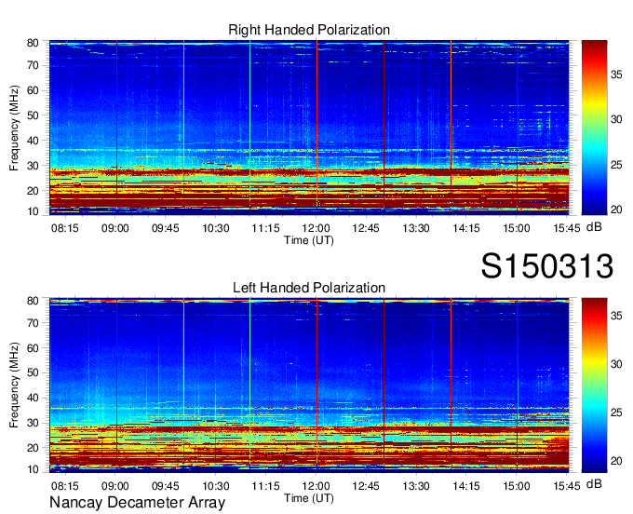
Task: Click the dB unit label beside bottom plot
Action: (594, 484)
